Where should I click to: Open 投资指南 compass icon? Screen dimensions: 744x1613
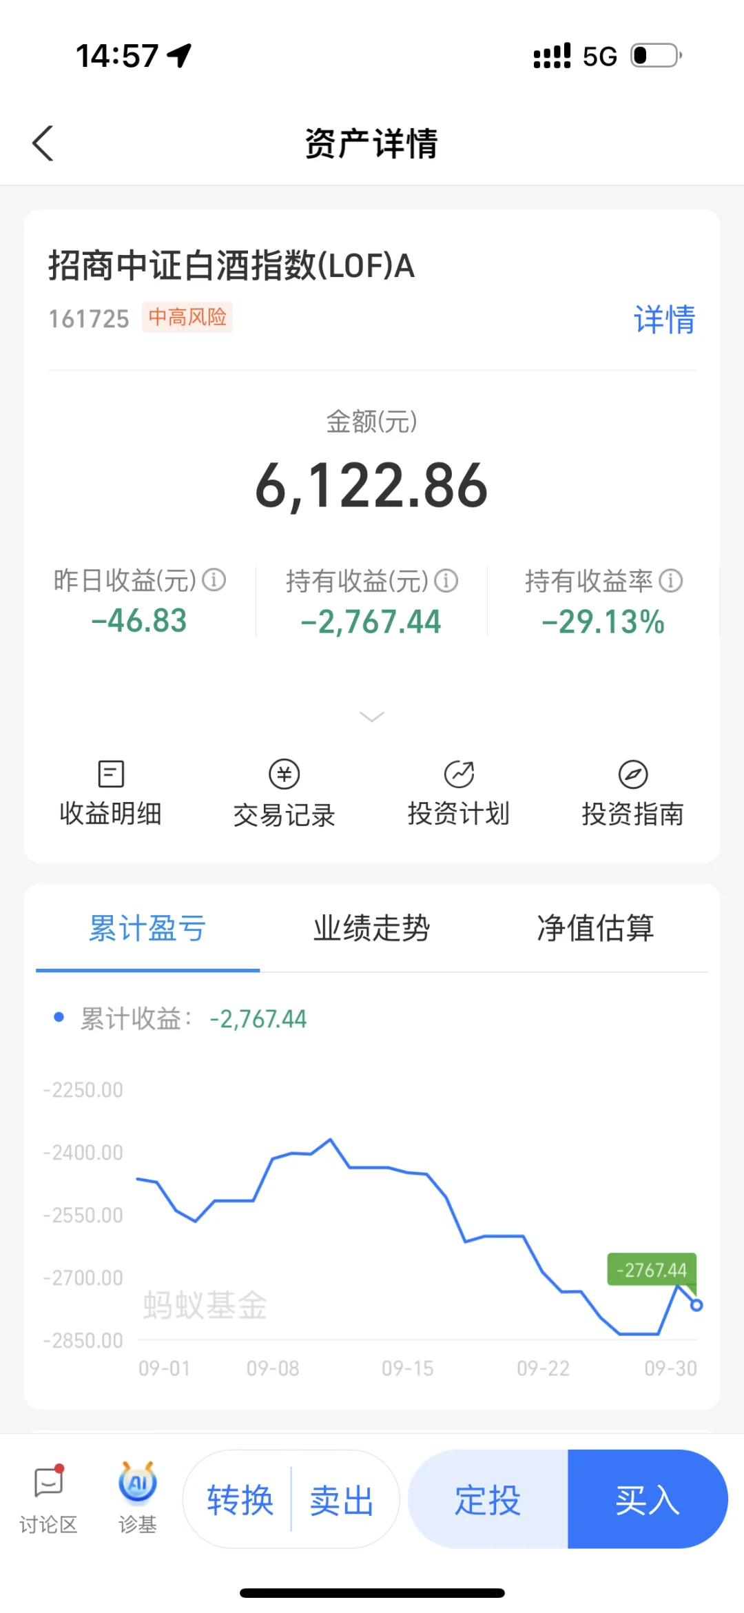[x=632, y=774]
